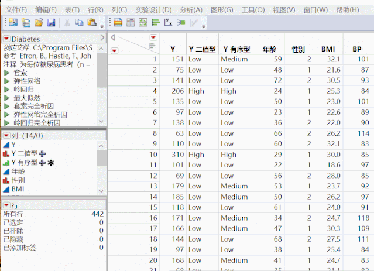Click the Cut scissors icon
The width and height of the screenshot is (374, 271).
67,23
